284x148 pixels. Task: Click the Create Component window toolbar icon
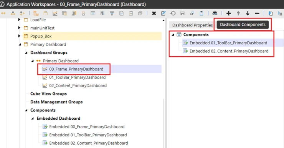(x=93, y=13)
